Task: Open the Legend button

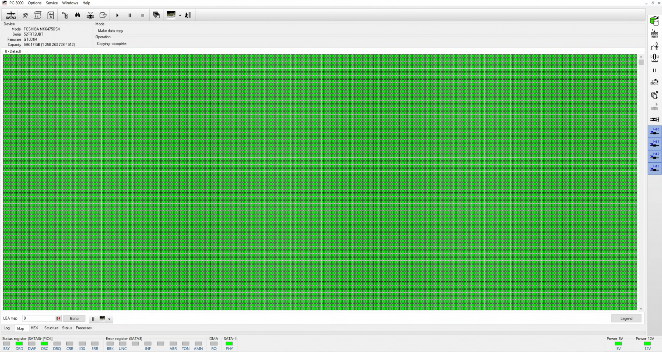Action: [x=626, y=319]
